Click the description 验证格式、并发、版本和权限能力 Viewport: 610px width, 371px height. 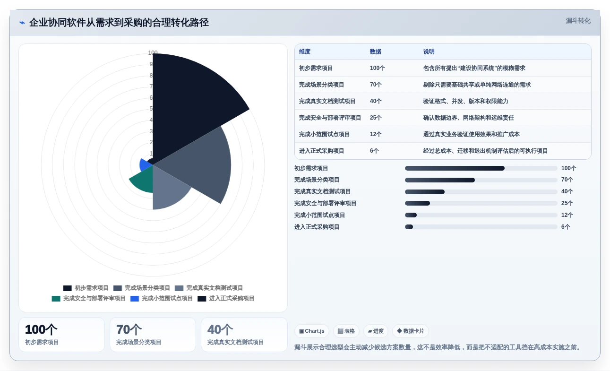[x=466, y=101]
